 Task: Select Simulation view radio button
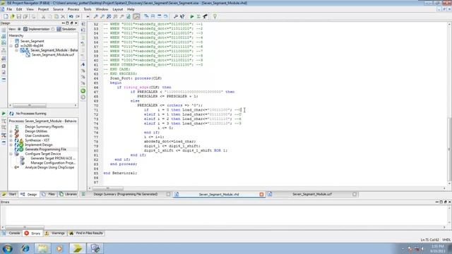coord(53,29)
